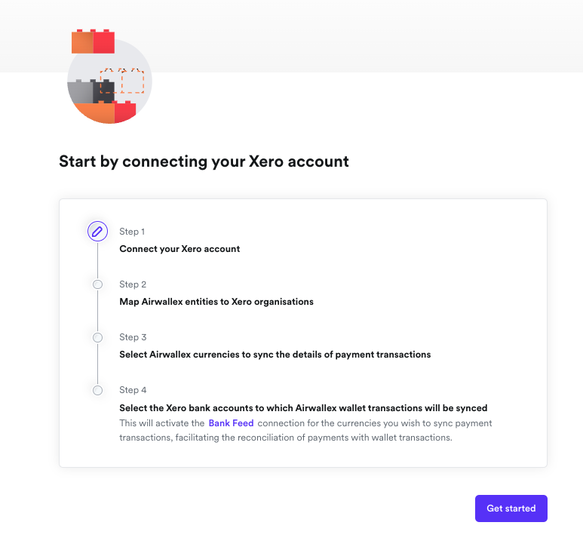
Task: Open the Bank Feed link
Action: coord(231,423)
